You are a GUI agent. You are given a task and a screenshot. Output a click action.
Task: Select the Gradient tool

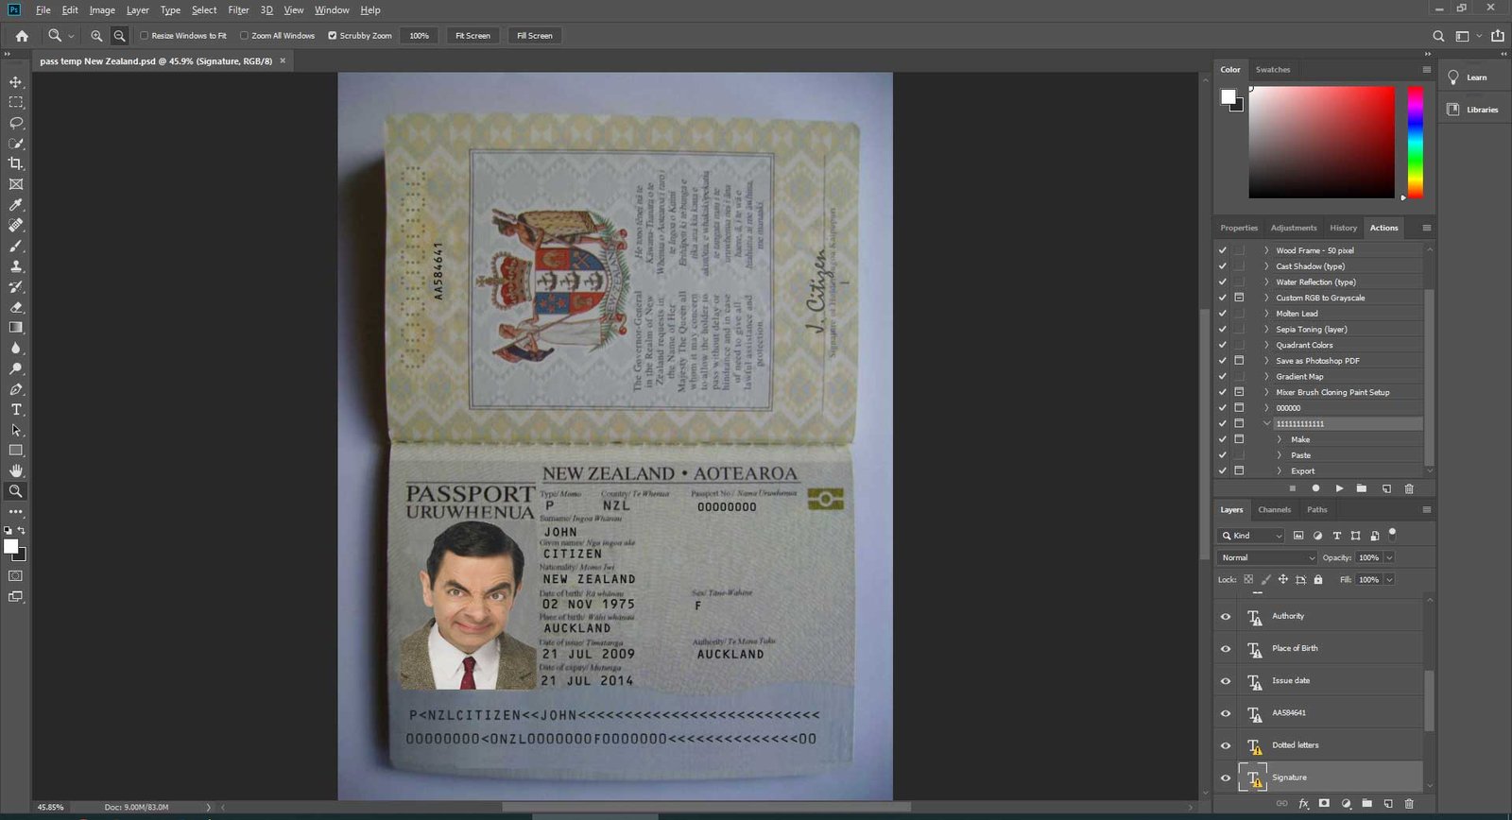(x=16, y=328)
